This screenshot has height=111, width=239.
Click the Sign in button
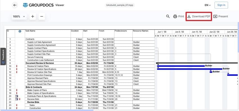coord(221,5)
